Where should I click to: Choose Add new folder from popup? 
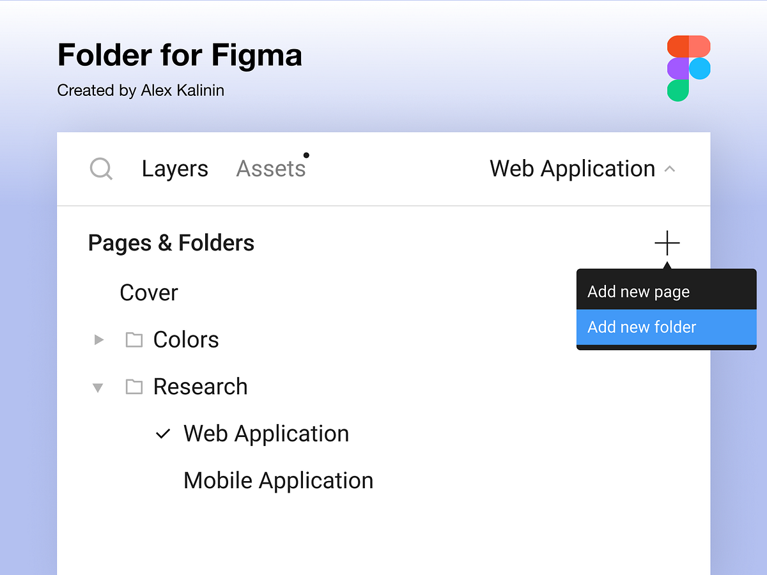tap(667, 327)
